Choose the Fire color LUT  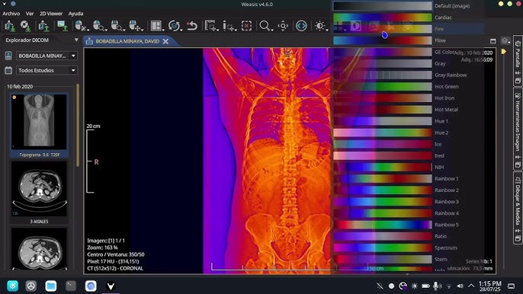pos(409,29)
